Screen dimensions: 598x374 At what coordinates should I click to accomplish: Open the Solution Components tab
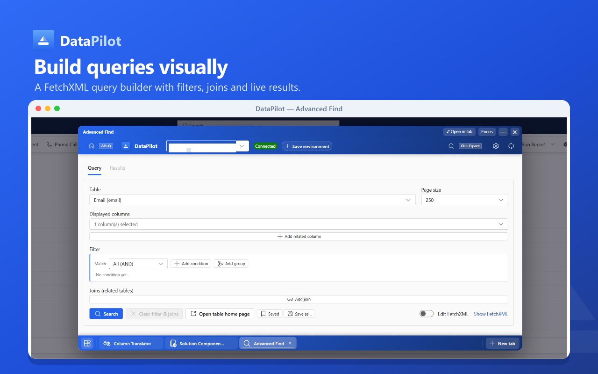pos(201,343)
